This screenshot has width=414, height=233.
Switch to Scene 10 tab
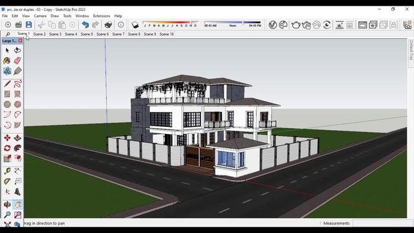(x=167, y=34)
